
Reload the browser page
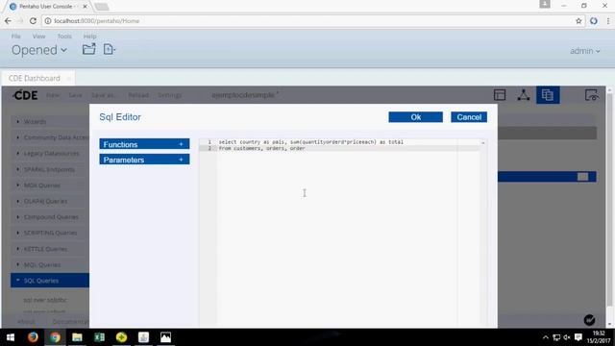(33, 21)
